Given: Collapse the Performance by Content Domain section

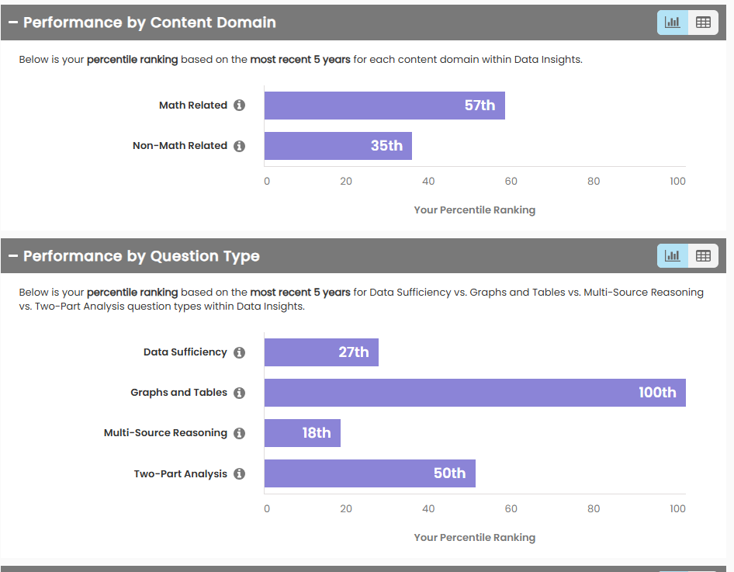Looking at the screenshot, I should (13, 23).
